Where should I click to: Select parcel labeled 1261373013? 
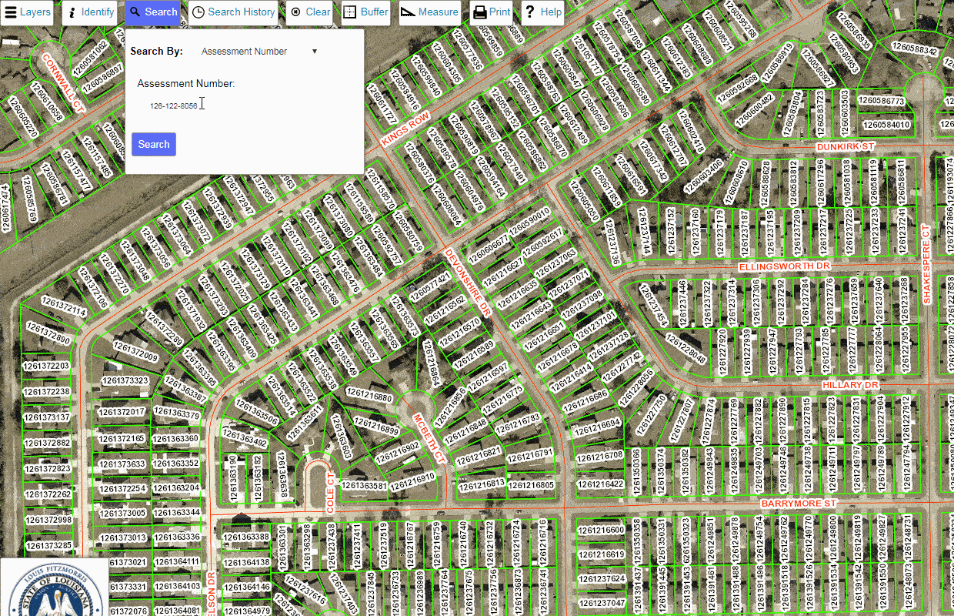(124, 537)
